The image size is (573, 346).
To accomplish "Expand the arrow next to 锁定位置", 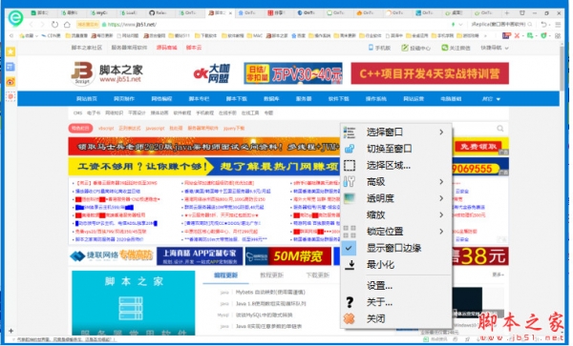I will coord(441,232).
